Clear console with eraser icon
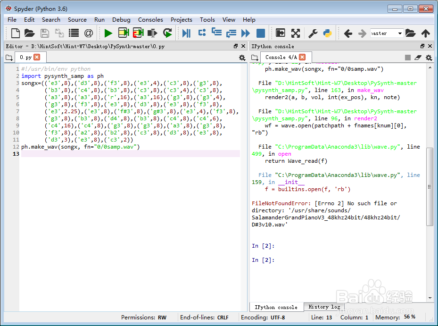Image resolution: width=438 pixels, height=326 pixels. pyautogui.click(x=418, y=58)
